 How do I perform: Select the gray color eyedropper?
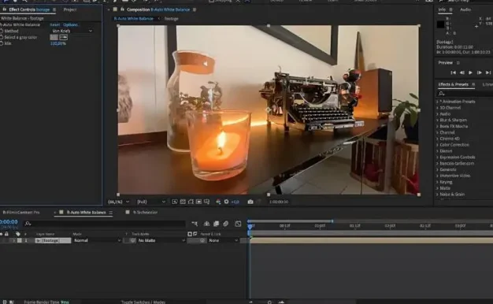point(64,37)
